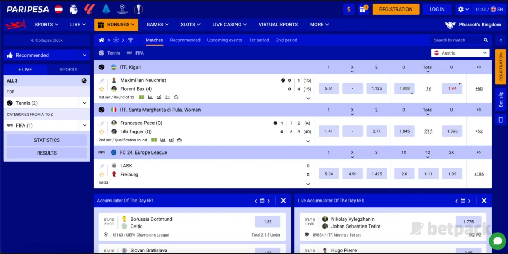Screen dimensions: 508x254
Task: Open the live chat bubble
Action: [497, 241]
